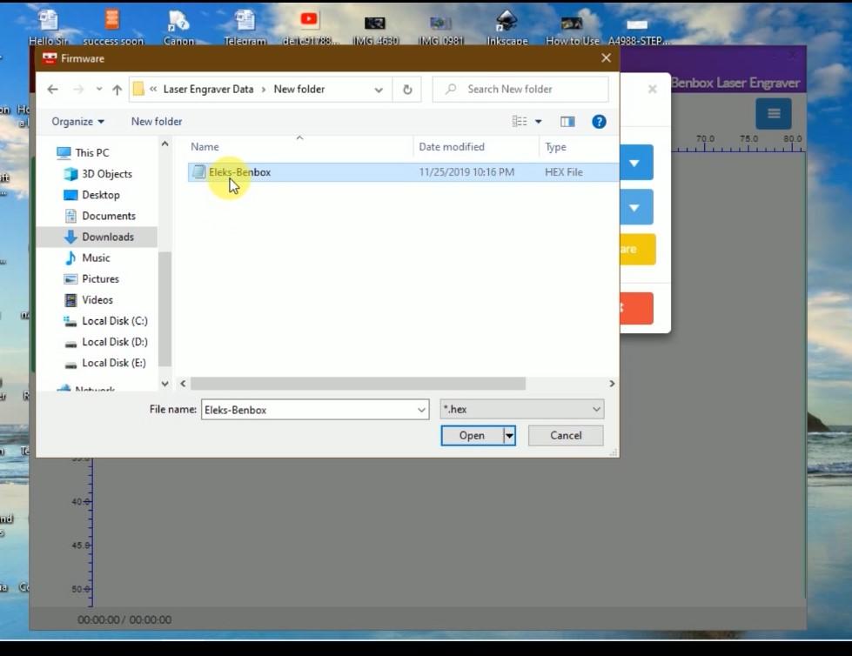Go up one folder level
Screen dimensions: 852x656
[117, 90]
